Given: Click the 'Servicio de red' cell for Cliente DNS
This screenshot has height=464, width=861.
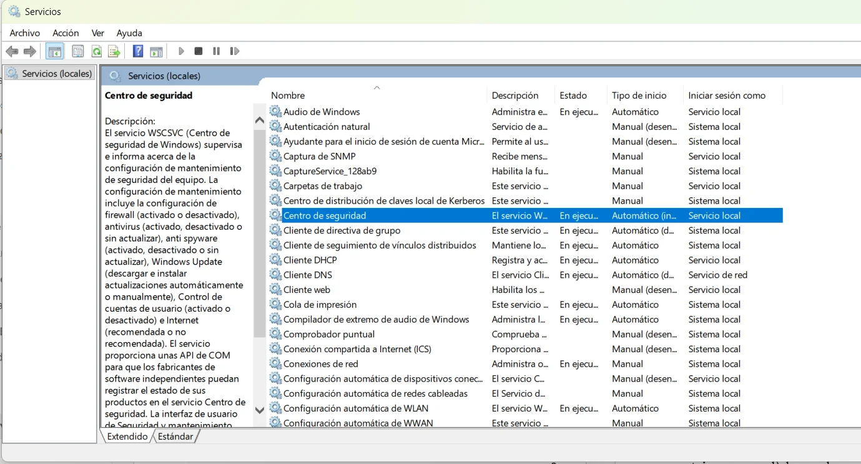Looking at the screenshot, I should click(x=718, y=275).
